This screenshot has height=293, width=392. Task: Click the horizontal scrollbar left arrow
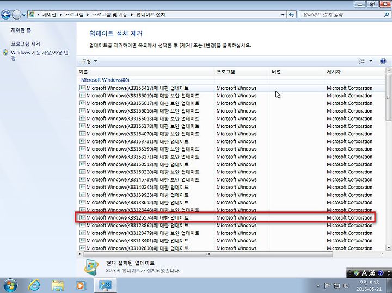pos(79,254)
